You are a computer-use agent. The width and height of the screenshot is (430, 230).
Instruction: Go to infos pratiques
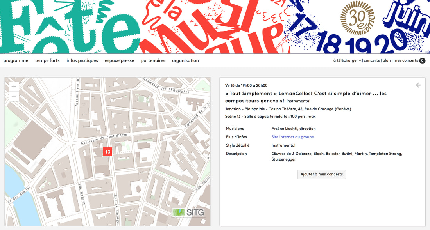click(x=82, y=61)
